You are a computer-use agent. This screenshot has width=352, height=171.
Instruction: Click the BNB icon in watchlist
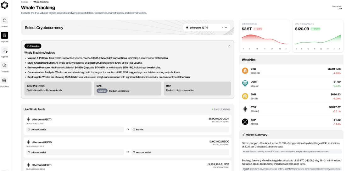click(245, 96)
